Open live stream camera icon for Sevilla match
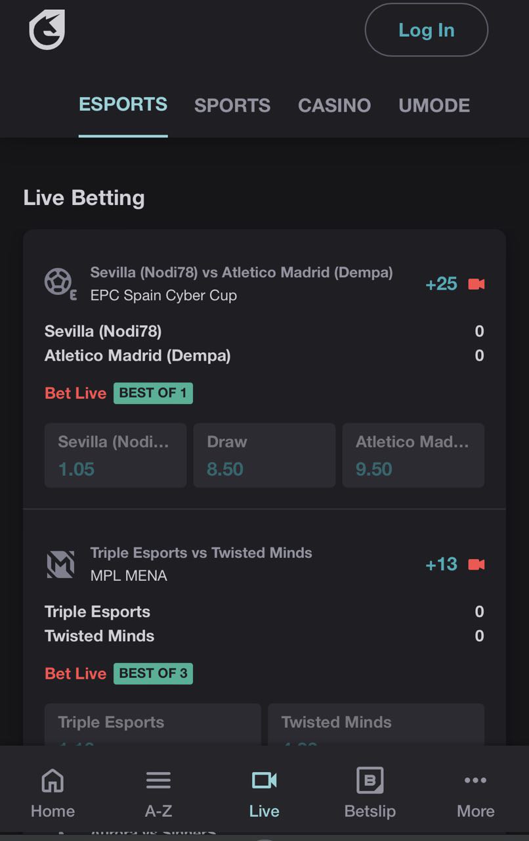The image size is (529, 841). click(476, 284)
